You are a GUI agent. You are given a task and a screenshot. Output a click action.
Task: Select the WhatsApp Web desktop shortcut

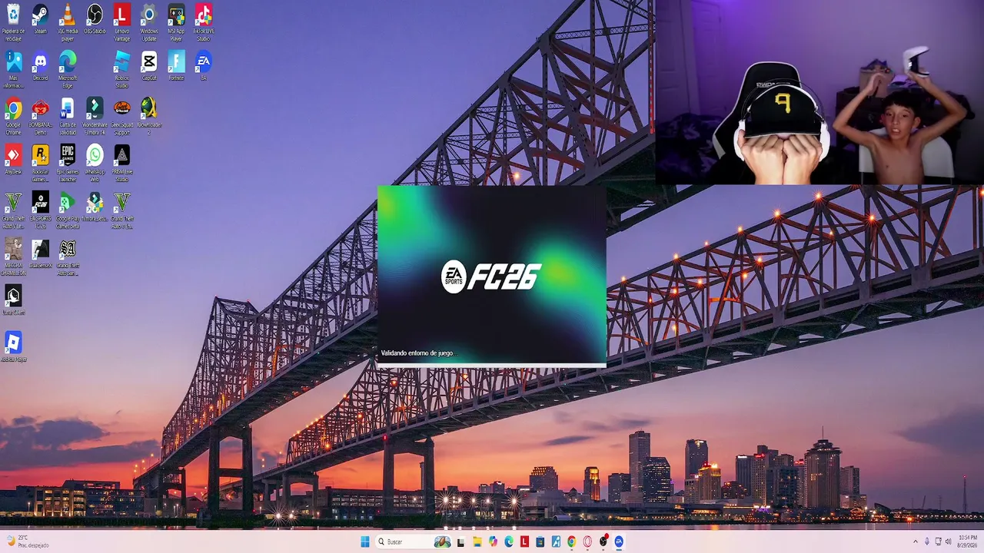(x=95, y=164)
